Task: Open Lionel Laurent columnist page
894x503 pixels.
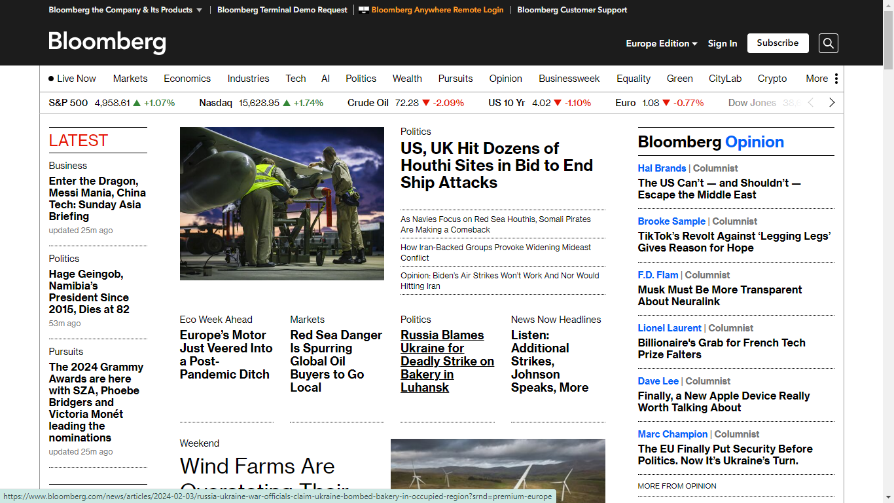Action: click(670, 328)
